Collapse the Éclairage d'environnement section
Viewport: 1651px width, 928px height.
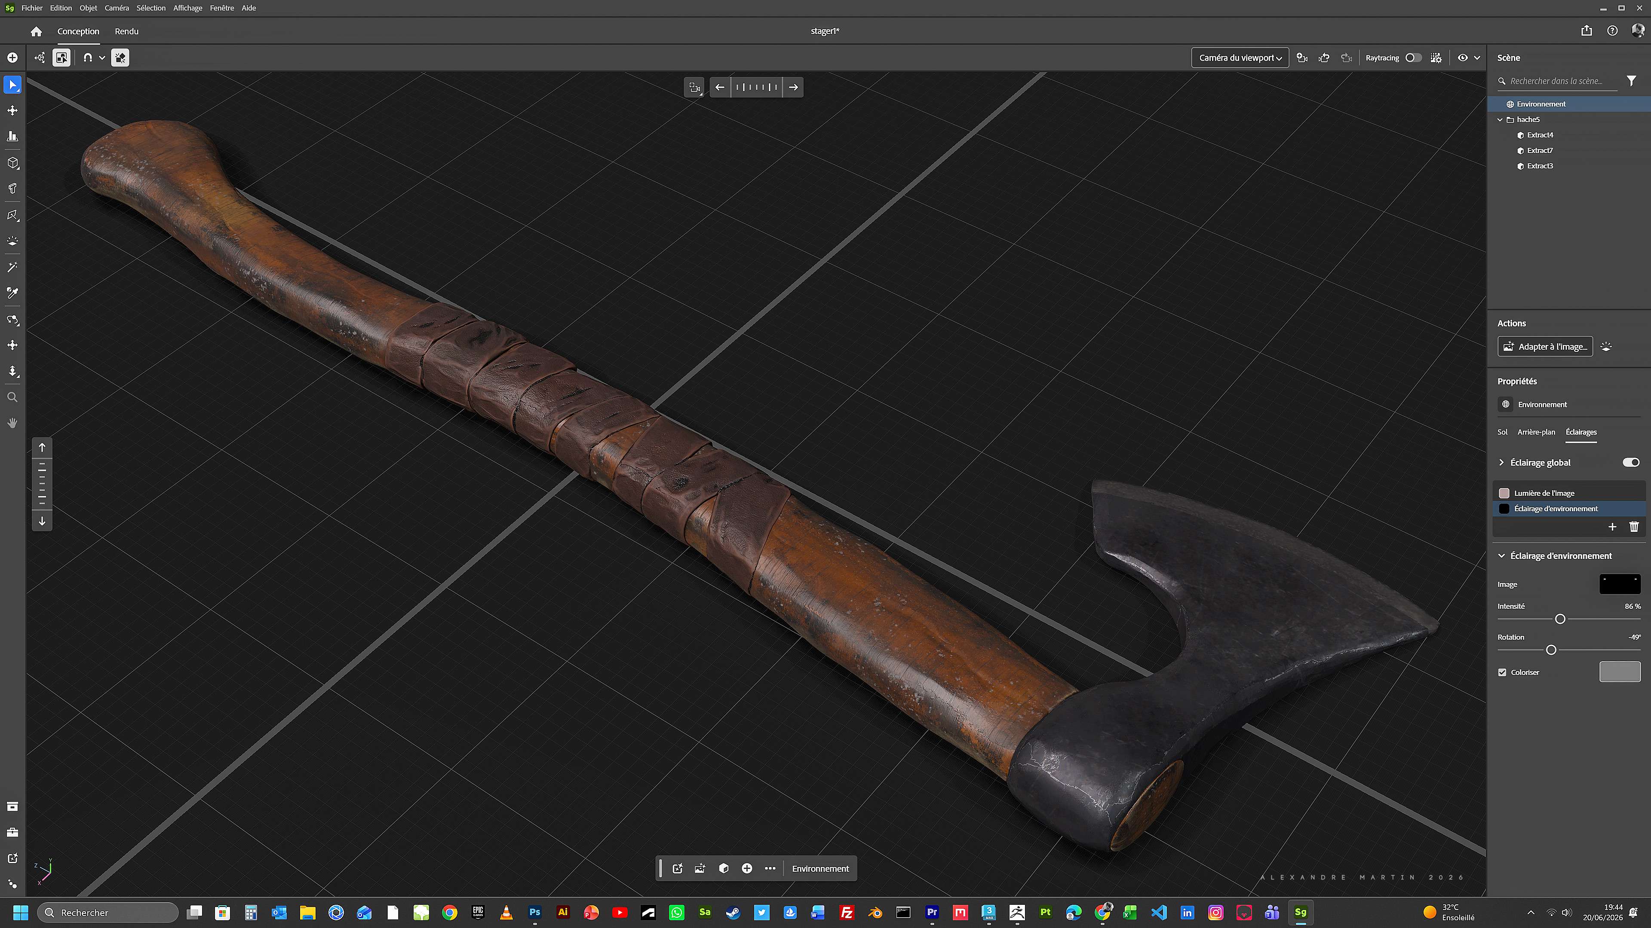(1501, 556)
